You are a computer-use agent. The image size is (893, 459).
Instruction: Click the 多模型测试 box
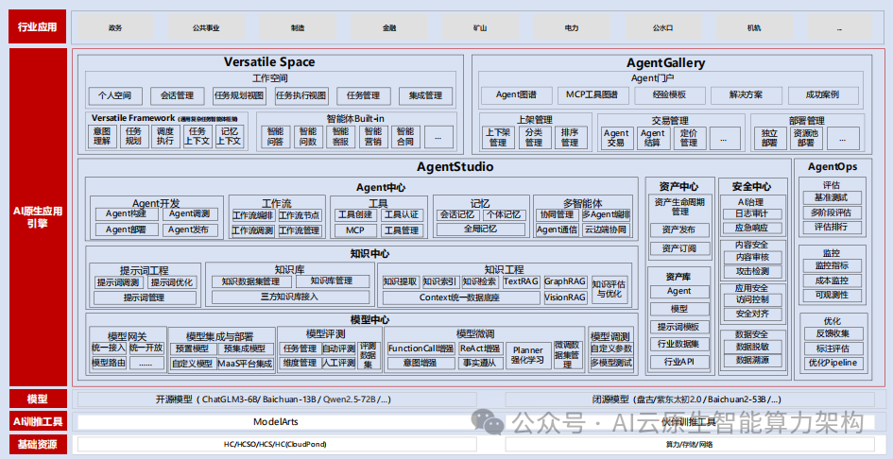tap(611, 363)
